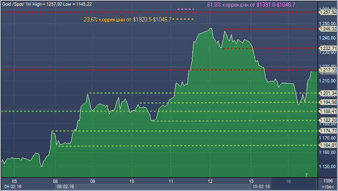Select the 23,6% correction label in orange
The height and width of the screenshot is (191, 338).
pos(127,20)
